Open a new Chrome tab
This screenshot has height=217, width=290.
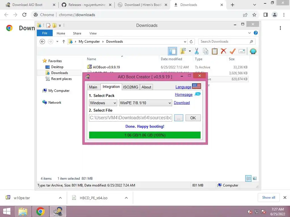[233, 5]
